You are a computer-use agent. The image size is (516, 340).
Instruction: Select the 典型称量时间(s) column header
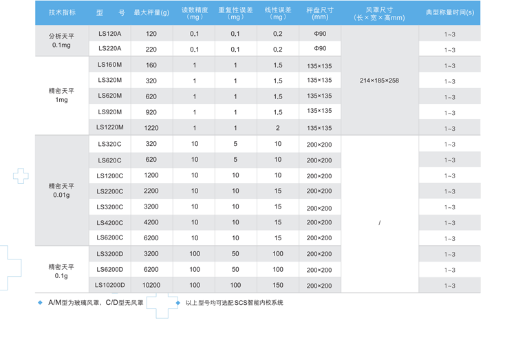click(x=449, y=13)
